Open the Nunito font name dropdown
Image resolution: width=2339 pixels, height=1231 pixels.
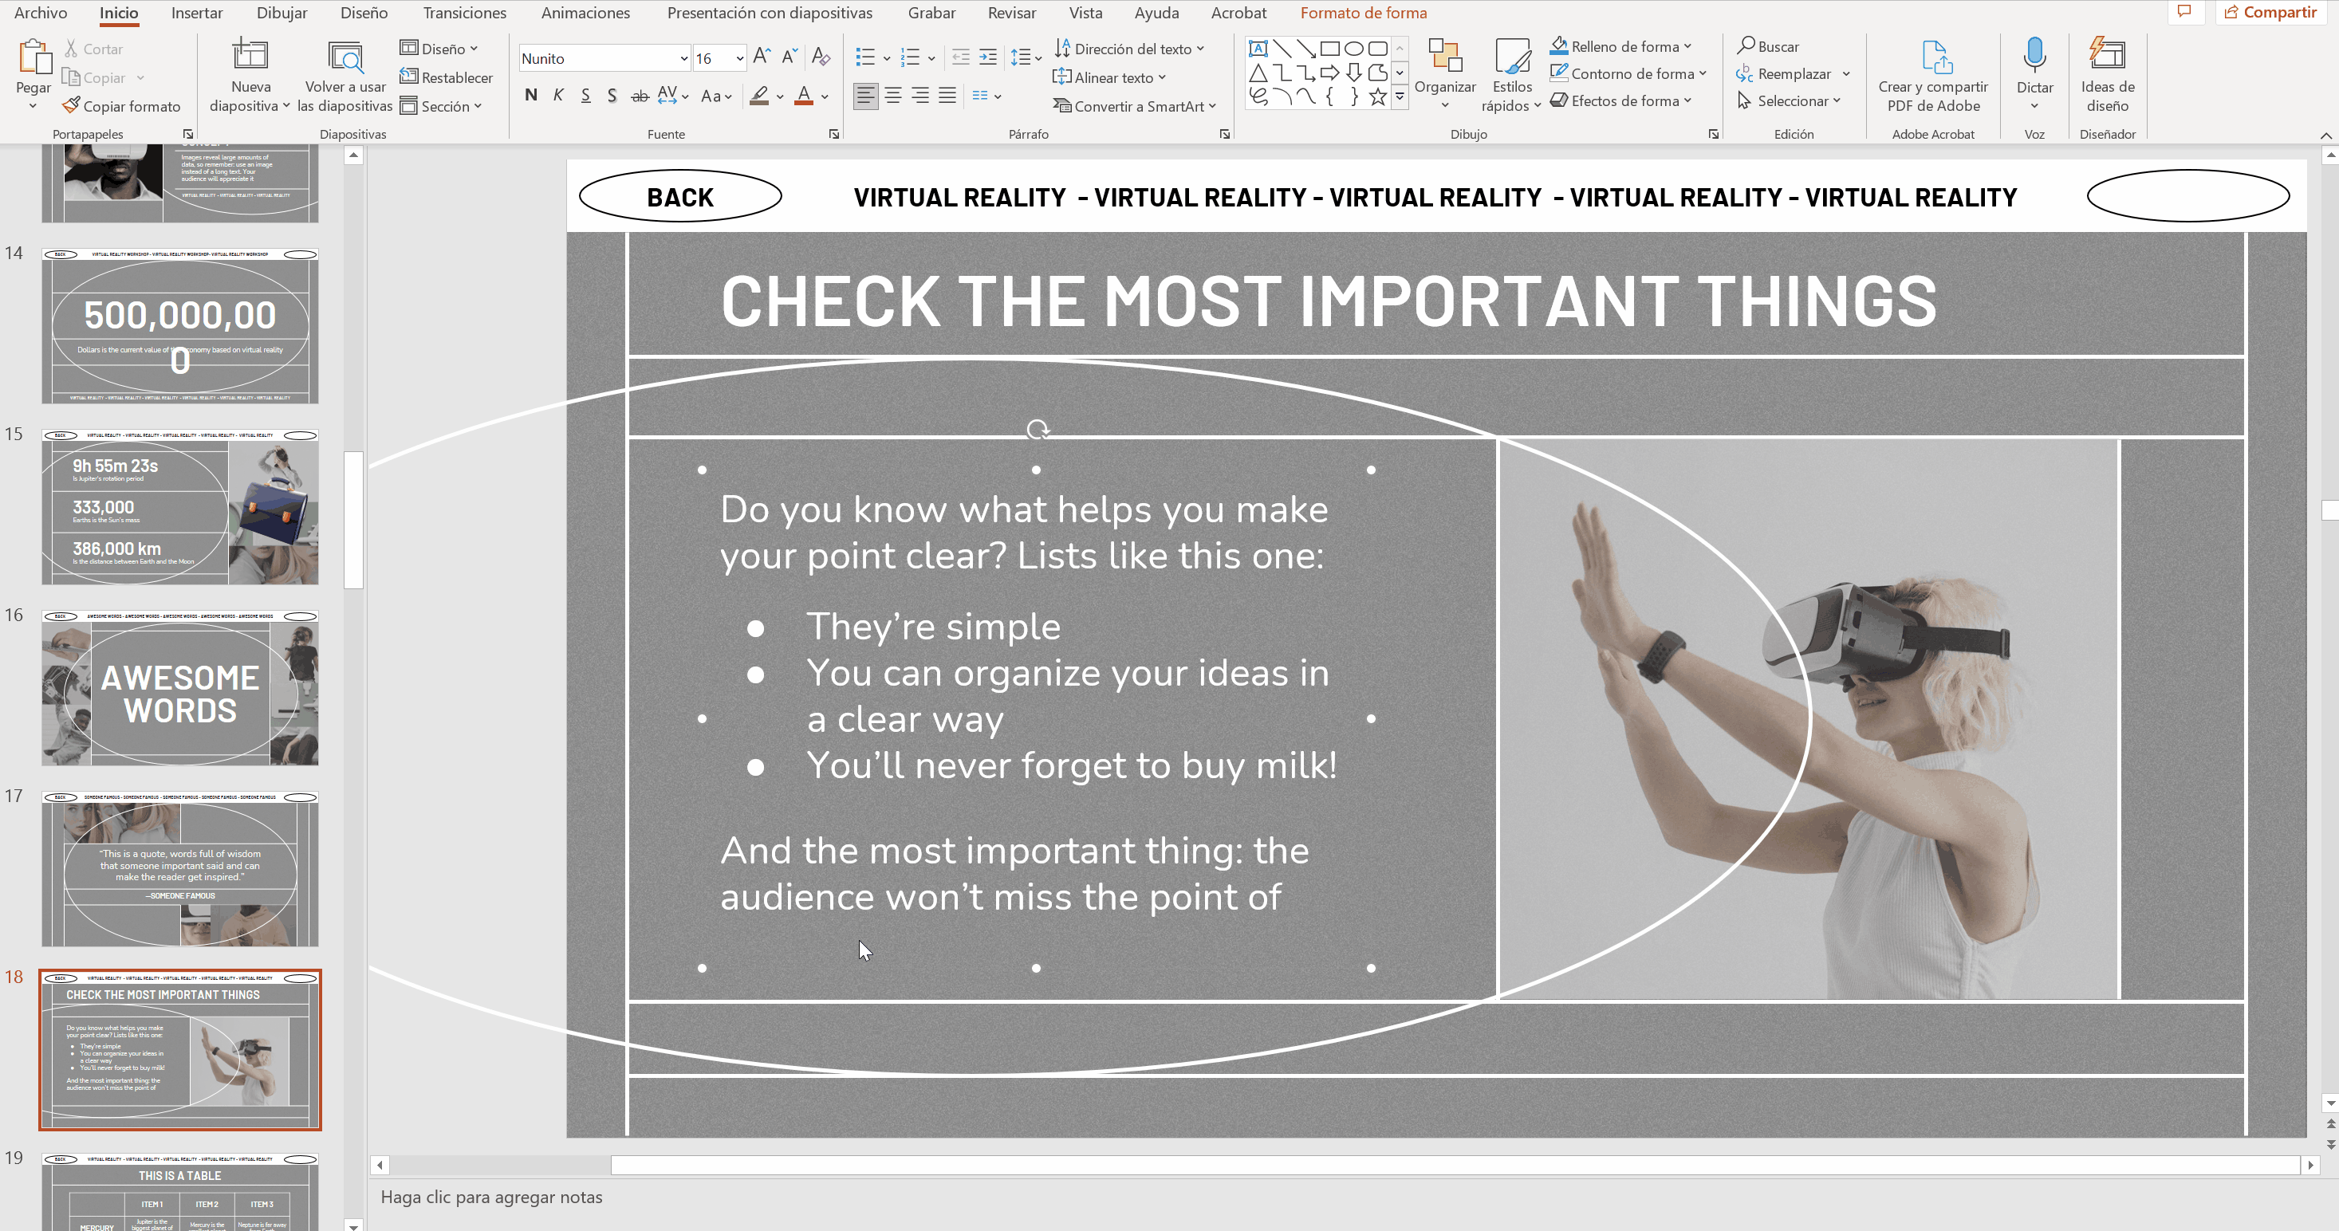(683, 58)
